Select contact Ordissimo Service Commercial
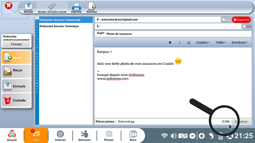 tap(66, 20)
